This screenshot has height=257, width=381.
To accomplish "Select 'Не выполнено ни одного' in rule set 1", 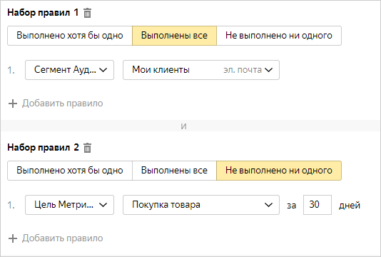I will [279, 36].
